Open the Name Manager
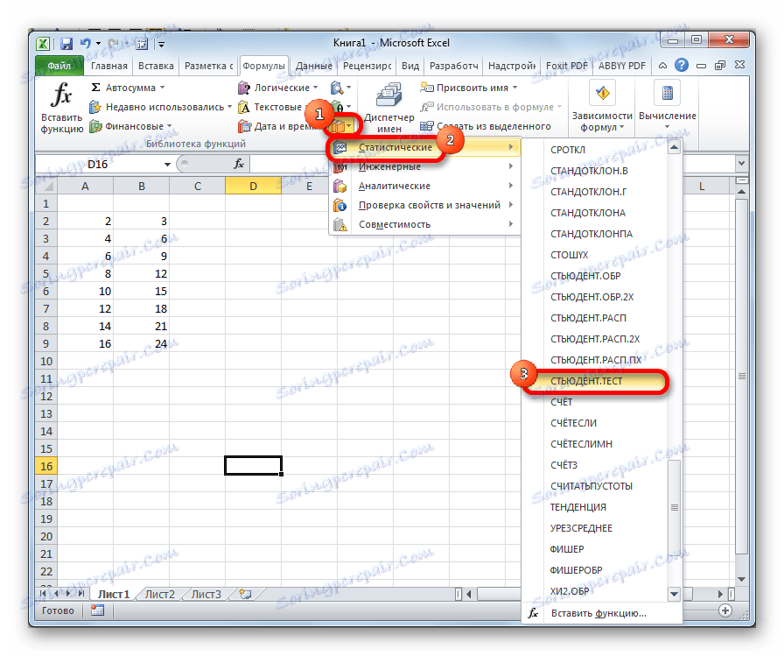Image resolution: width=784 pixels, height=656 pixels. (x=389, y=108)
